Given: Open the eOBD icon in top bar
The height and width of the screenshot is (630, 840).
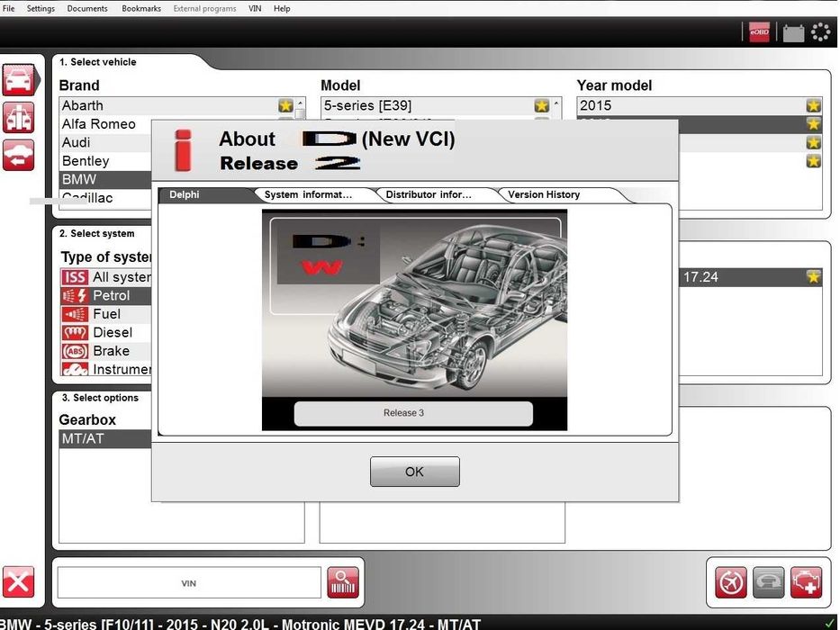Looking at the screenshot, I should click(759, 32).
